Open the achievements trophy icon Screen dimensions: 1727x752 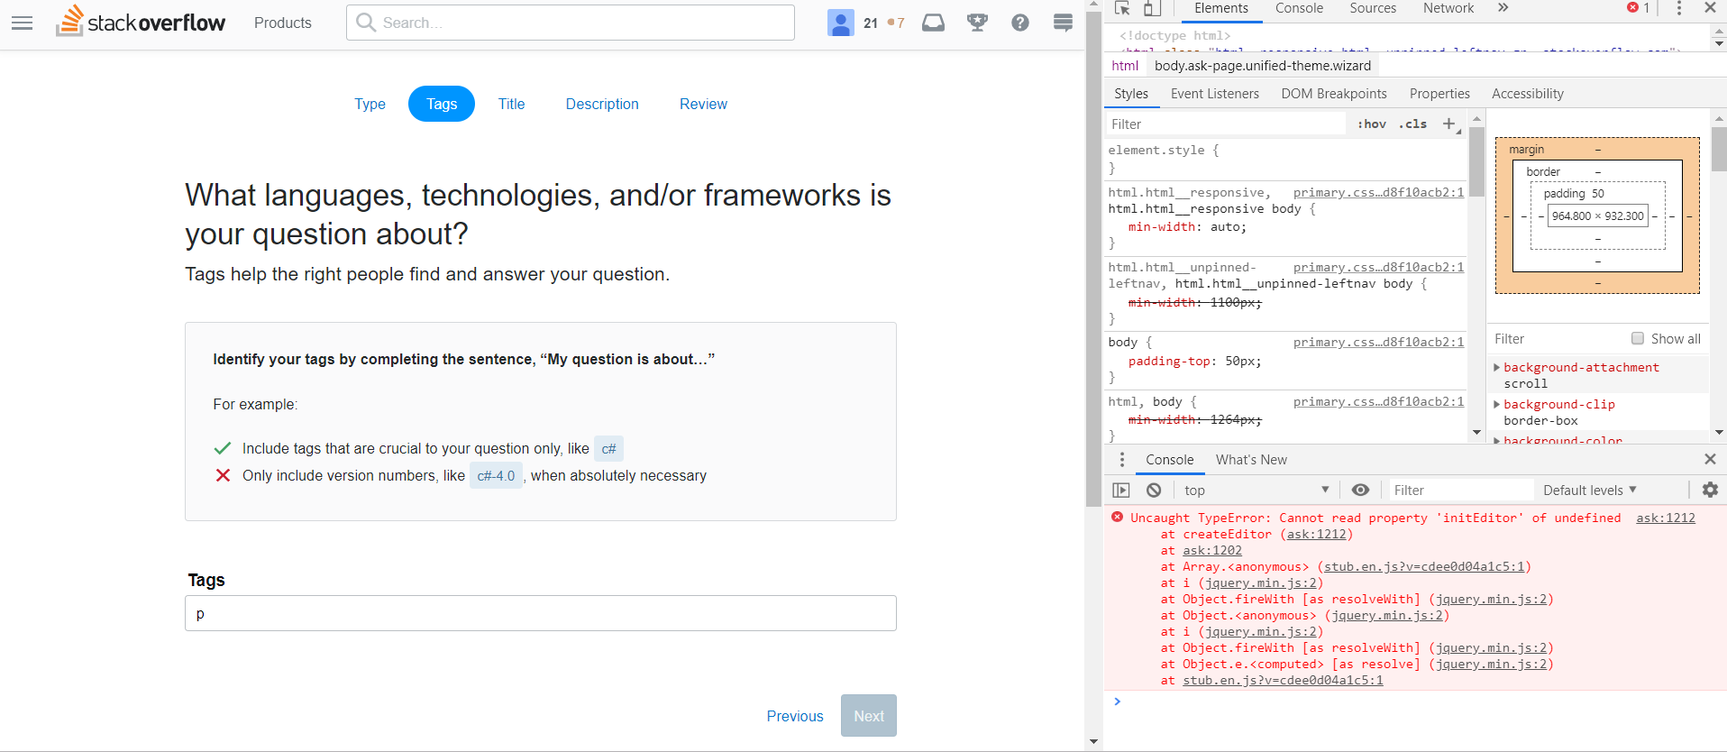[x=977, y=23]
